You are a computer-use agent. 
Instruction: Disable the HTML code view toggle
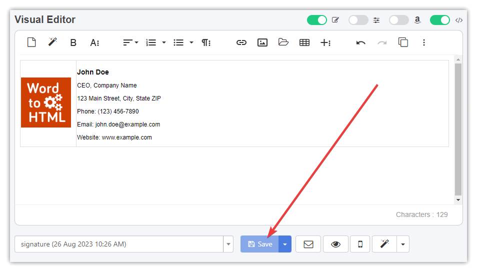[x=439, y=20]
